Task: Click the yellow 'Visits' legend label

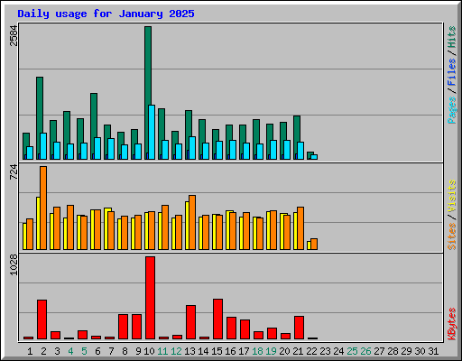Action: click(451, 196)
